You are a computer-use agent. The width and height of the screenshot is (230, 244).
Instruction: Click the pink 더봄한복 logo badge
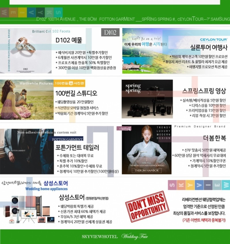(124, 129)
